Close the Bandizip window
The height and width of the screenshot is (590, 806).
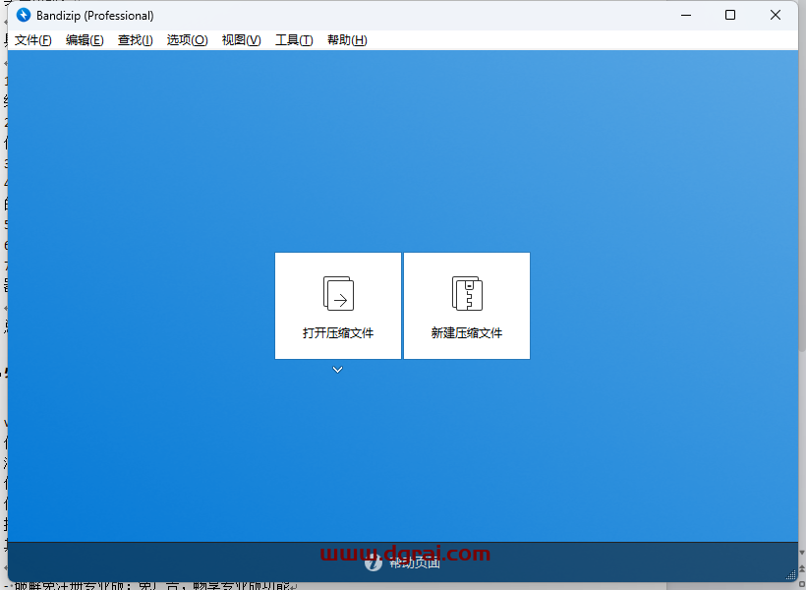tap(776, 15)
